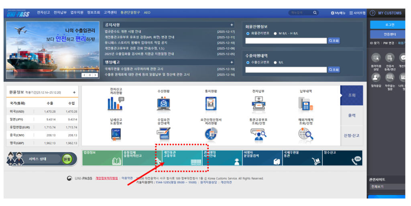Open the 전자신고 top menu
This screenshot has width=411, height=206.
(x=43, y=12)
